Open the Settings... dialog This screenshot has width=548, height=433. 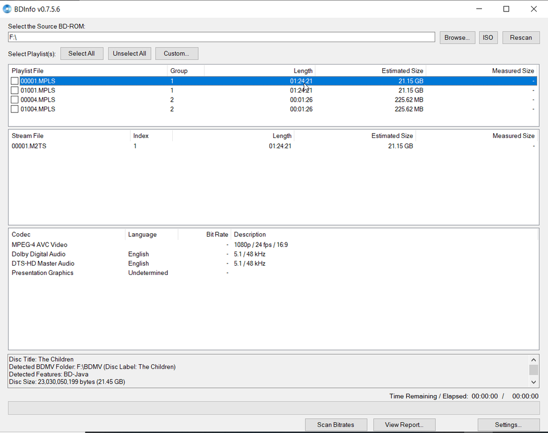click(x=508, y=425)
